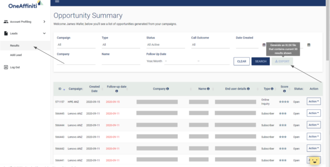Click the EXPORT button

[282, 62]
